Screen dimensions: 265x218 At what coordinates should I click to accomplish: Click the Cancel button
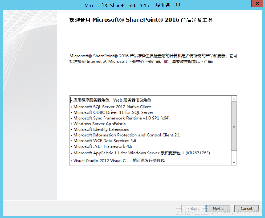point(246,208)
